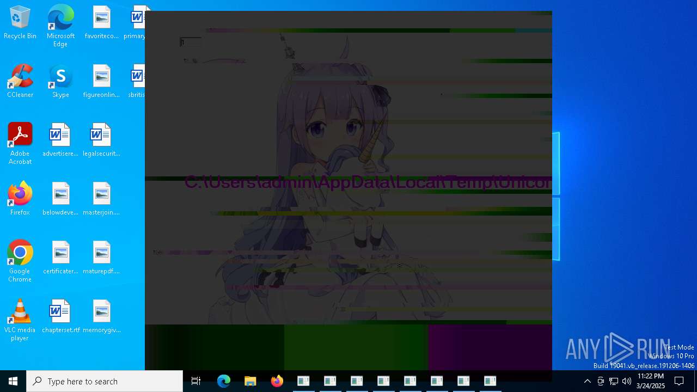Open the volume control tray icon
The image size is (697, 392).
pos(627,381)
